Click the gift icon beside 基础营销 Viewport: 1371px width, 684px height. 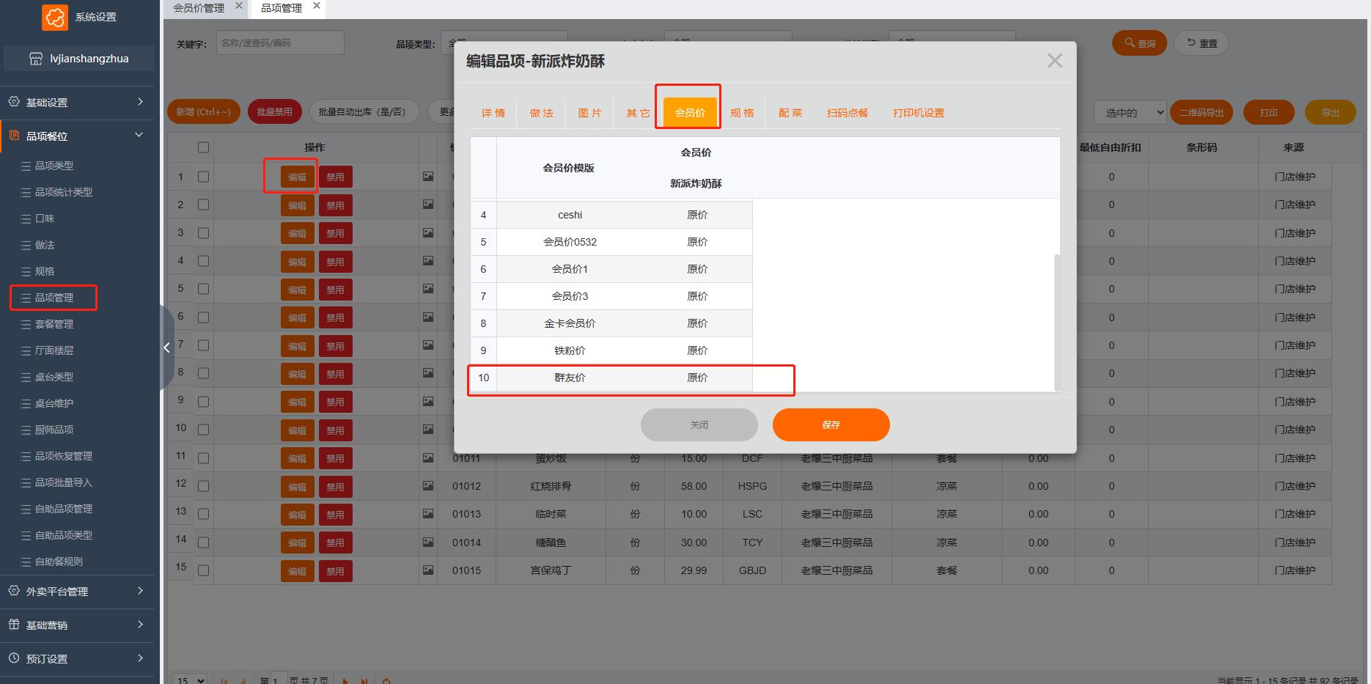[14, 625]
